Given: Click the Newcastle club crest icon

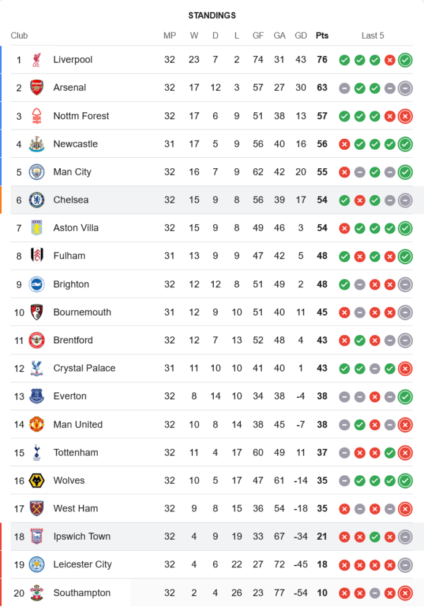Looking at the screenshot, I should (37, 144).
